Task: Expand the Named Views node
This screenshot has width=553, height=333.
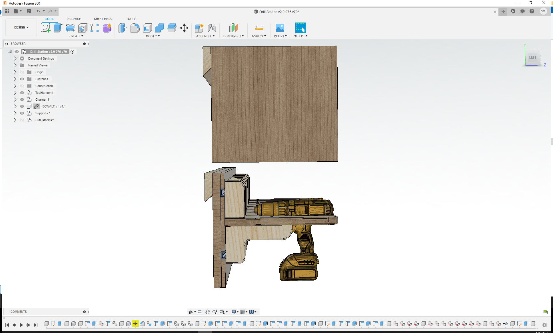Action: (x=15, y=65)
